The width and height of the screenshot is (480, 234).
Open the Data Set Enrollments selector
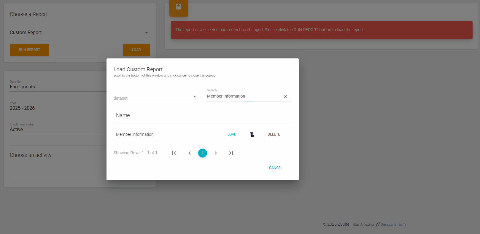coord(56,87)
